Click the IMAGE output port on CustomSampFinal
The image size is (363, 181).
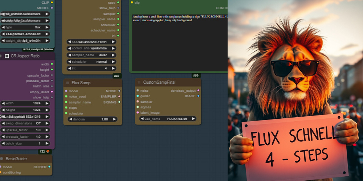tap(198, 96)
